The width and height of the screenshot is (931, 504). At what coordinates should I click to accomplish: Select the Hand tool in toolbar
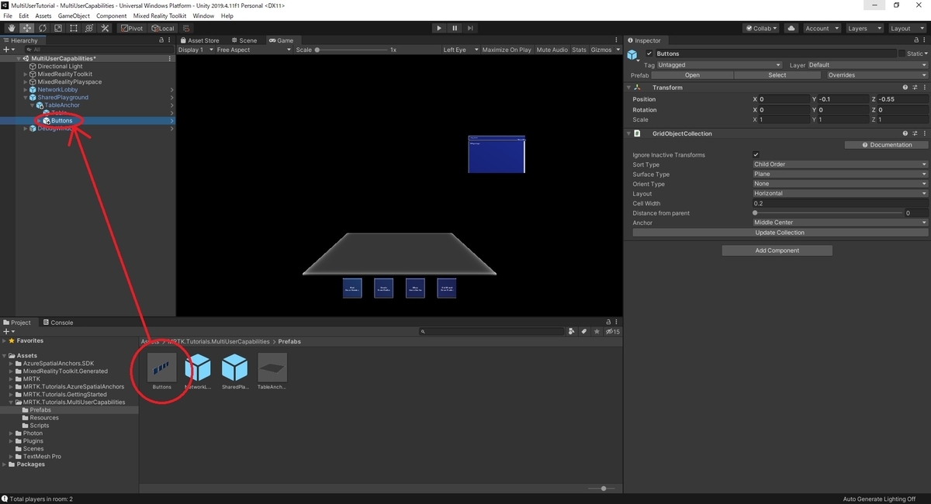pos(12,28)
